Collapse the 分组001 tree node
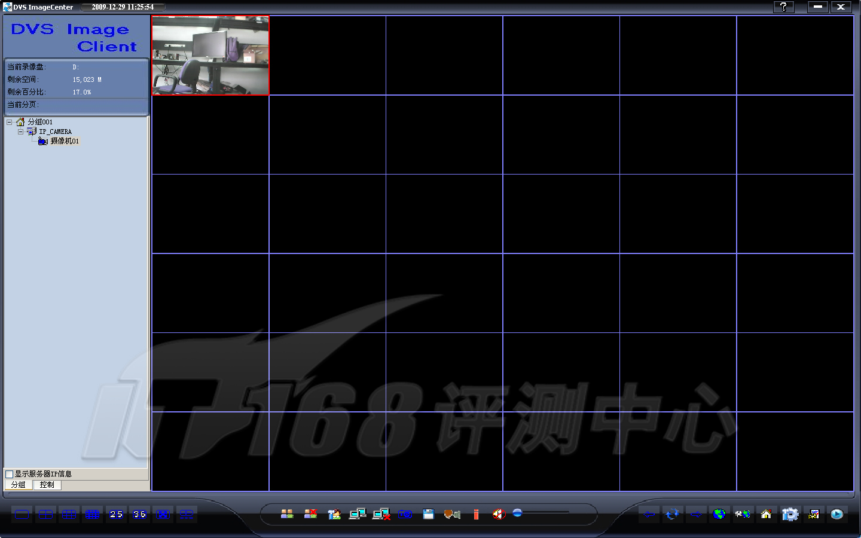The image size is (861, 538). point(10,122)
